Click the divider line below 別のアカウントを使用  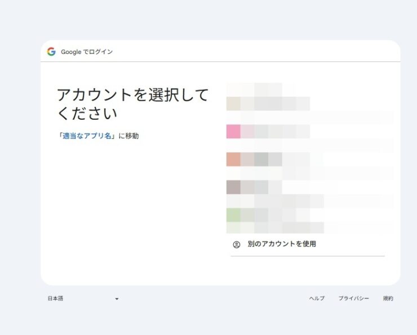(x=308, y=256)
